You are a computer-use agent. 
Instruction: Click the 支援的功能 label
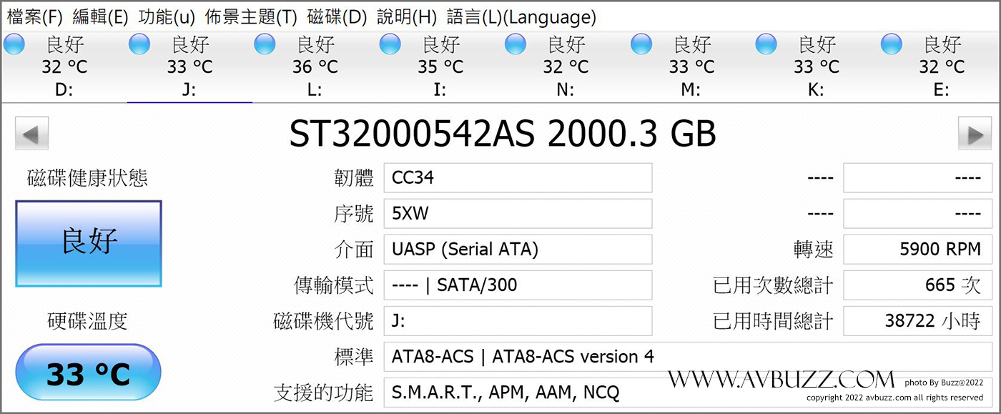tap(324, 393)
